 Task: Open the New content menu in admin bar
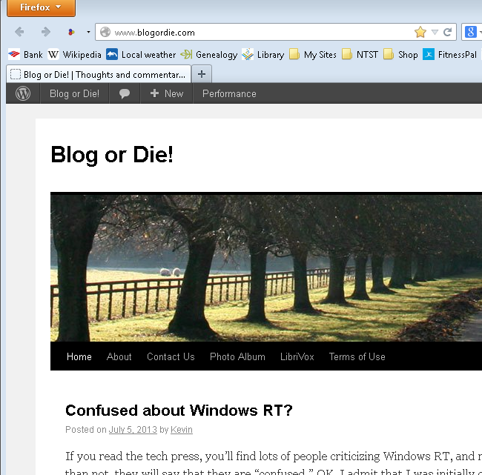coord(167,93)
